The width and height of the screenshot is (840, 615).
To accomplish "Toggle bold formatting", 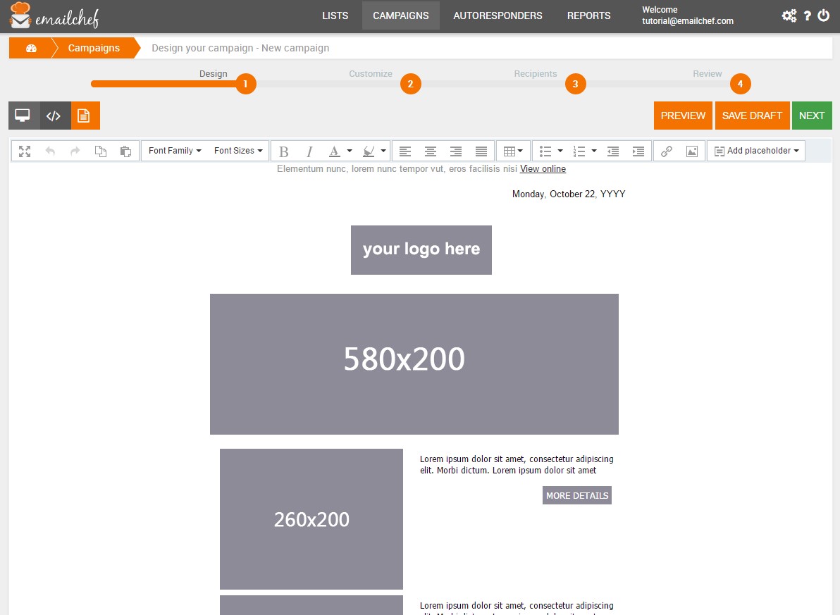I will click(284, 151).
